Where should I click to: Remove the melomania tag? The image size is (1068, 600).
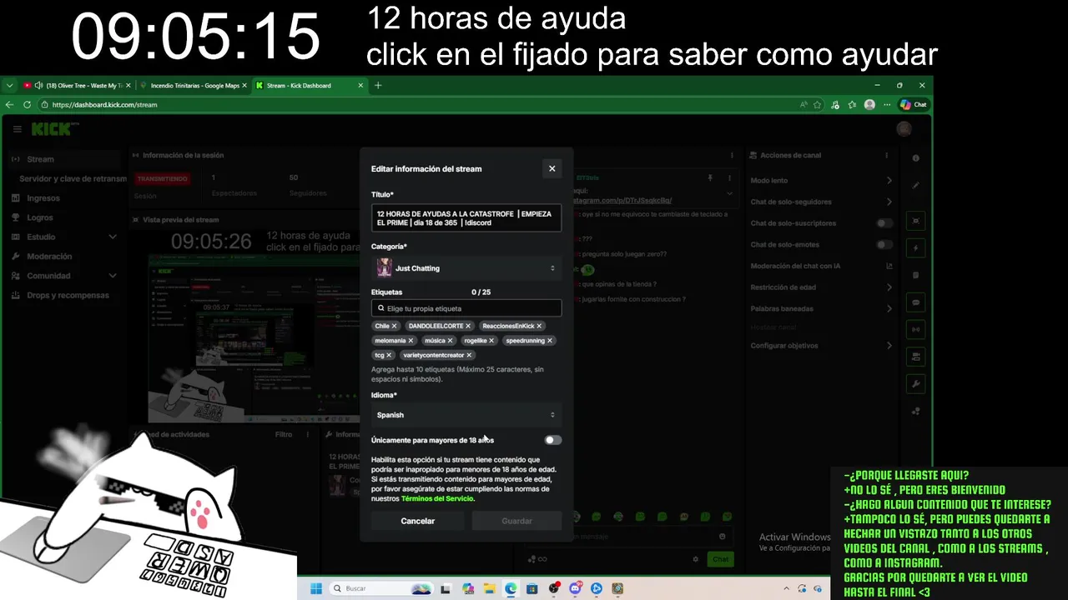[x=411, y=341]
